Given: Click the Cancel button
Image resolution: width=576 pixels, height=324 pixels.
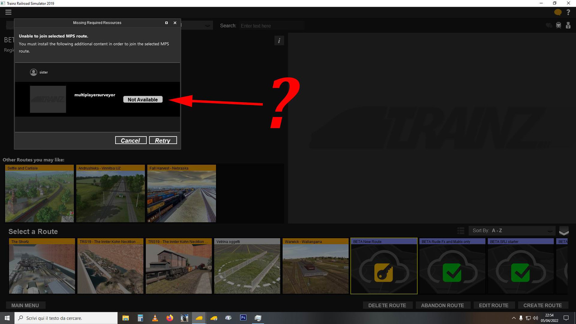Looking at the screenshot, I should 130,140.
